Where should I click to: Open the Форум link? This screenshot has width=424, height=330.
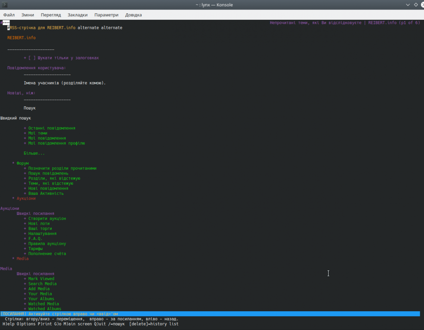pyautogui.click(x=23, y=163)
